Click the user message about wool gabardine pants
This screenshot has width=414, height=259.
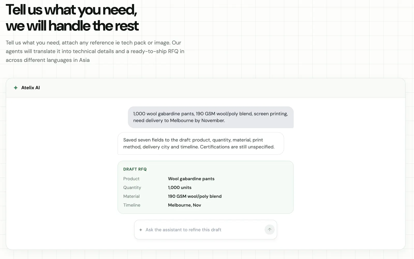211,117
